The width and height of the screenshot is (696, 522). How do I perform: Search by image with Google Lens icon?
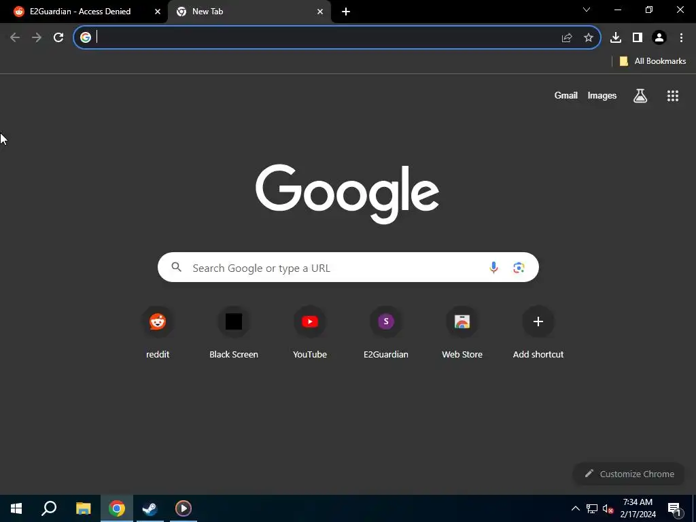click(519, 267)
